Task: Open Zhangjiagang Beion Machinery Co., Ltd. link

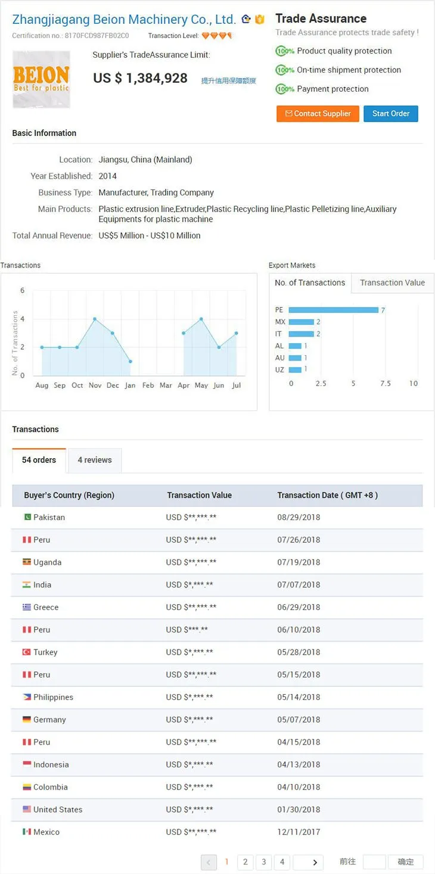Action: [124, 20]
